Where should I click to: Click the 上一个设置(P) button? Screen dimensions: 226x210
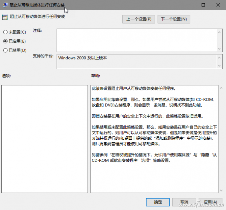tap(139, 19)
